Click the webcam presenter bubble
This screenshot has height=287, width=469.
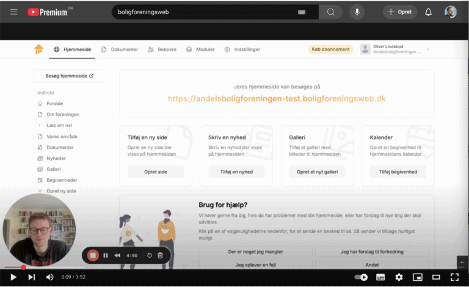coord(39,230)
